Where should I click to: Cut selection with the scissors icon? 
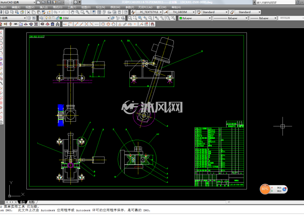point(29,12)
